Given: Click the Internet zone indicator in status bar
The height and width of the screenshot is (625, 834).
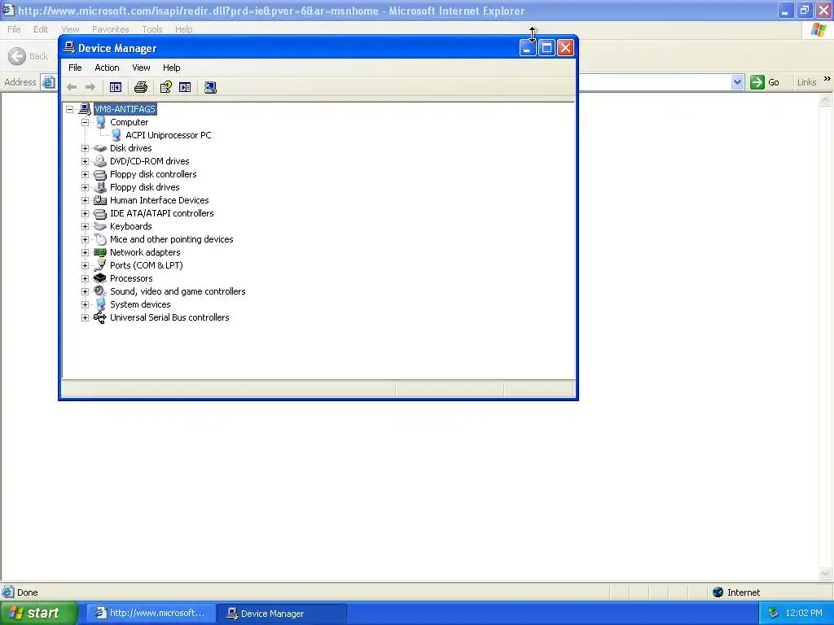Looking at the screenshot, I should [x=735, y=592].
